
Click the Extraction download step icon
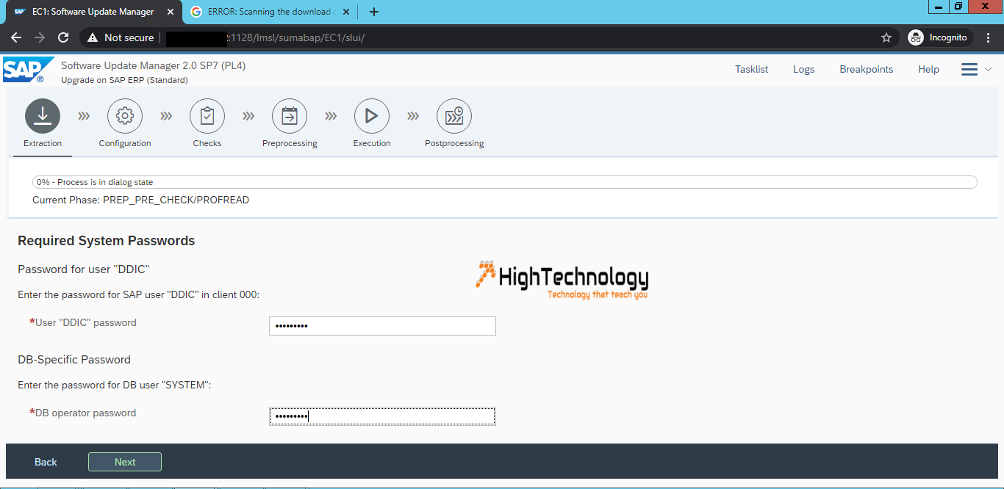tap(43, 115)
